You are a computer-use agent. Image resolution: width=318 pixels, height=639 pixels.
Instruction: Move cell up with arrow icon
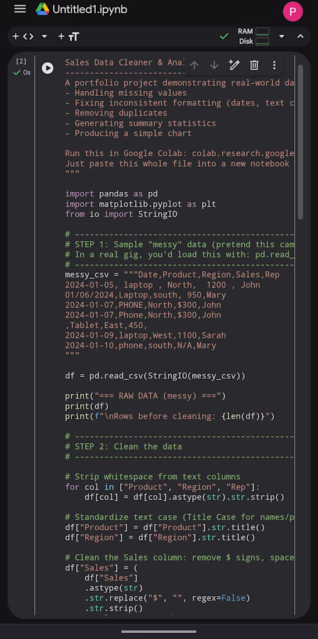click(x=194, y=65)
